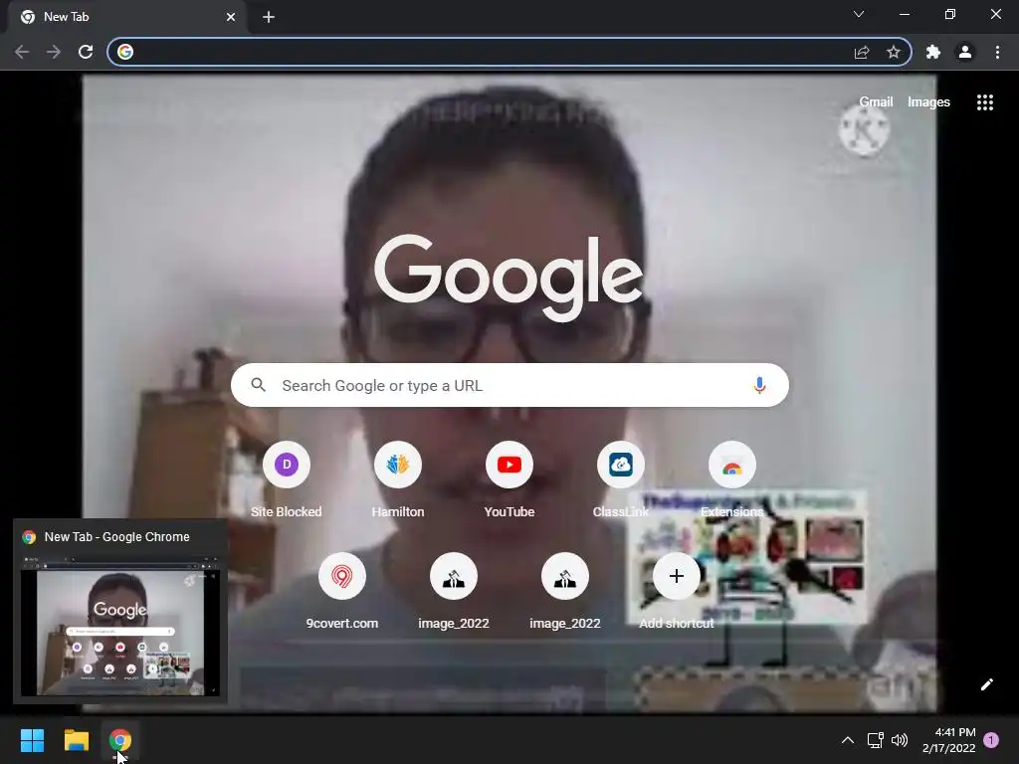
Task: Select the New Tab tab
Action: point(126,17)
